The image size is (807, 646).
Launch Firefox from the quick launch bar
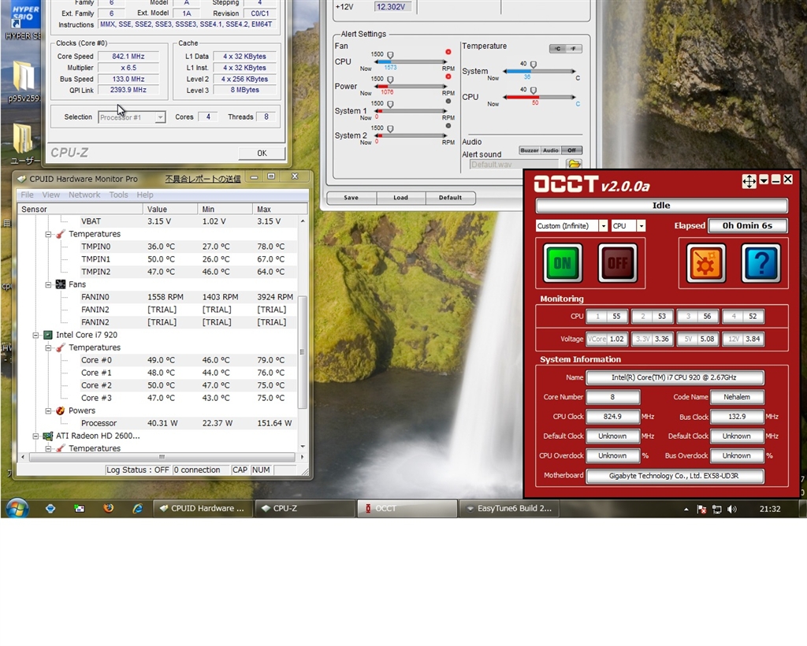pos(108,509)
